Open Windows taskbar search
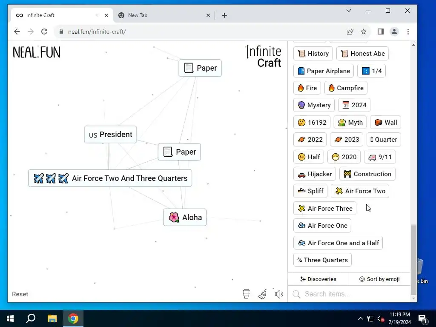 [31, 318]
